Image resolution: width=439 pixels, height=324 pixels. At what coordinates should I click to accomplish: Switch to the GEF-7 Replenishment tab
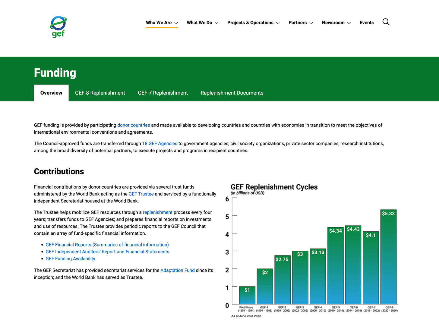163,93
